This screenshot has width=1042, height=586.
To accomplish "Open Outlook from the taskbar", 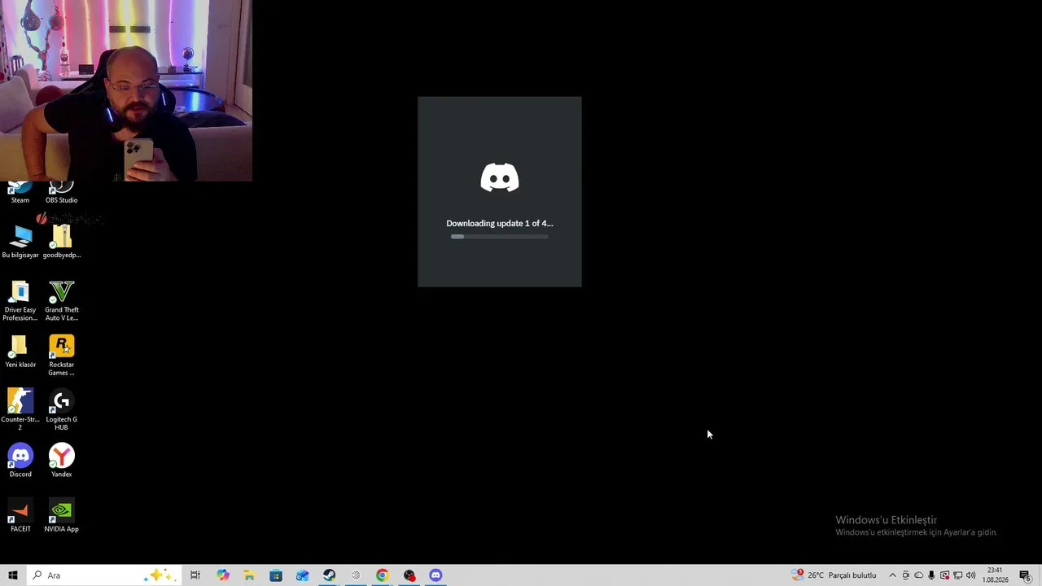I will pyautogui.click(x=303, y=575).
